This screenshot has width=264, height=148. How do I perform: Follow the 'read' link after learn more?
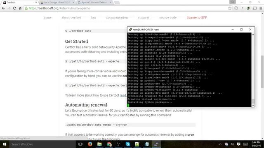[x=123, y=95]
